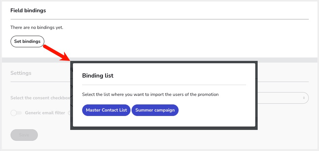This screenshot has width=319, height=151.
Task: Click the up-down arrows on consent select
Action: click(x=304, y=98)
